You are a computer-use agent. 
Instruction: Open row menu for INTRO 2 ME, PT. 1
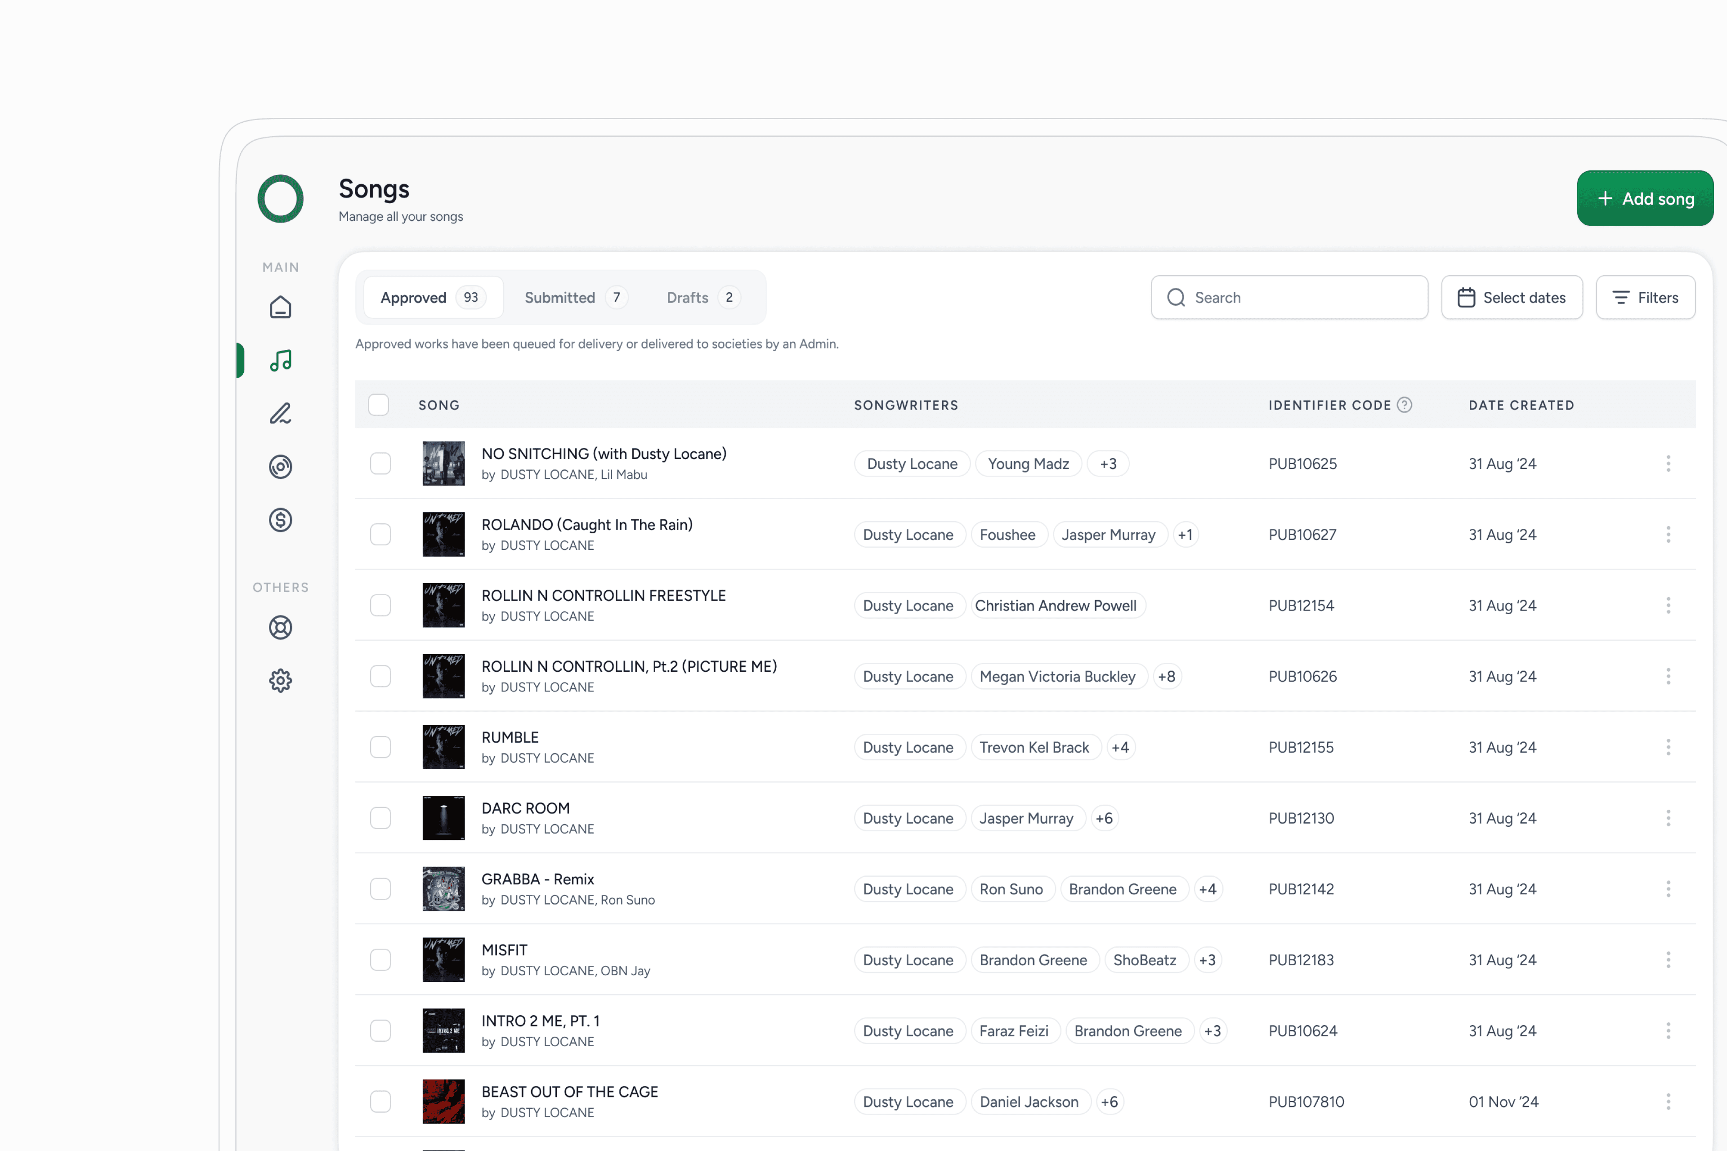pos(1668,1031)
